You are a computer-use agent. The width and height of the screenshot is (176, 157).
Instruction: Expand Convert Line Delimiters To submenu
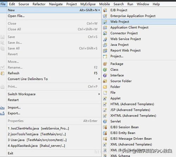click(x=99, y=79)
